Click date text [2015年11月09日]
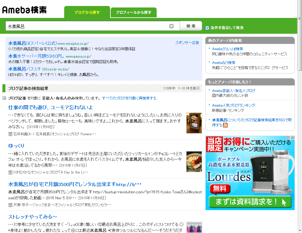The width and height of the screenshot is (302, 233). coord(41,127)
